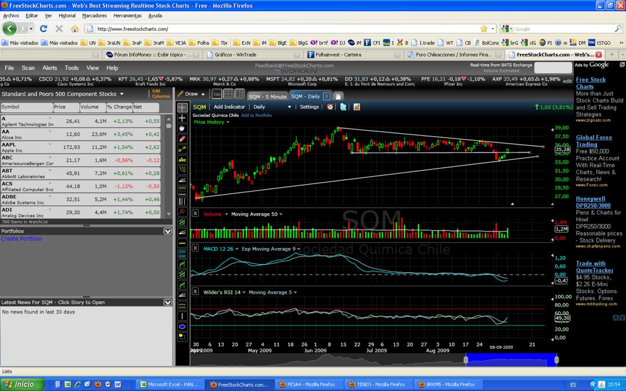
Task: Click the watchlist scrollbar down arrow
Action: coord(169,214)
